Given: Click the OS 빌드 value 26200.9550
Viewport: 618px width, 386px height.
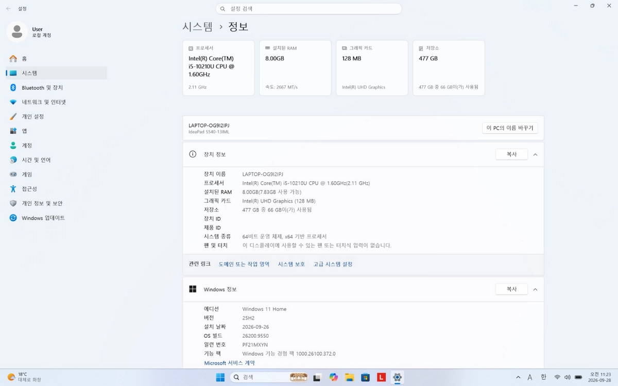Looking at the screenshot, I should [x=255, y=336].
